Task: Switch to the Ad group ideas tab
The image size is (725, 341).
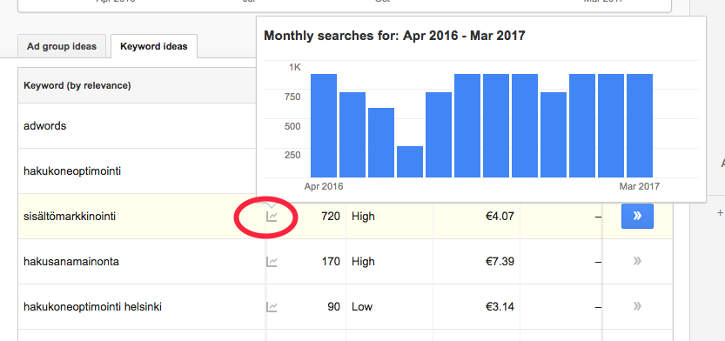Action: click(x=62, y=46)
